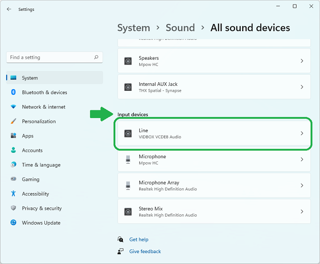Open Network & internet settings
Image resolution: width=320 pixels, height=264 pixels.
(x=55, y=107)
